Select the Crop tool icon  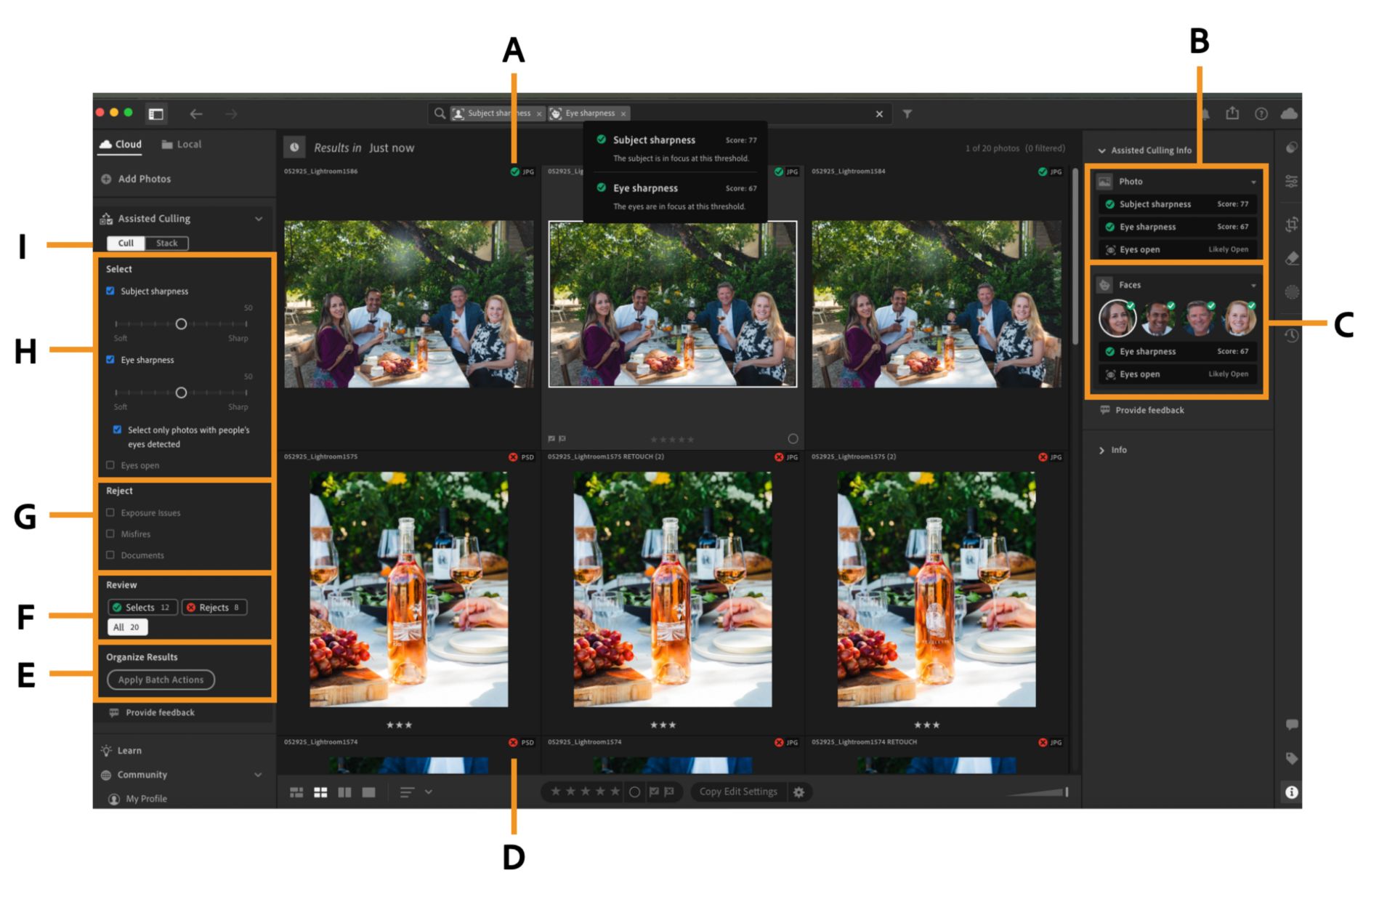[1291, 225]
